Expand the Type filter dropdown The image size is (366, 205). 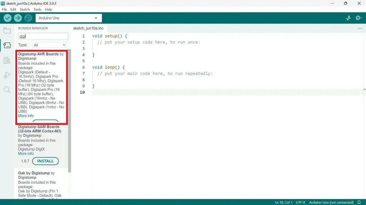[x=49, y=45]
